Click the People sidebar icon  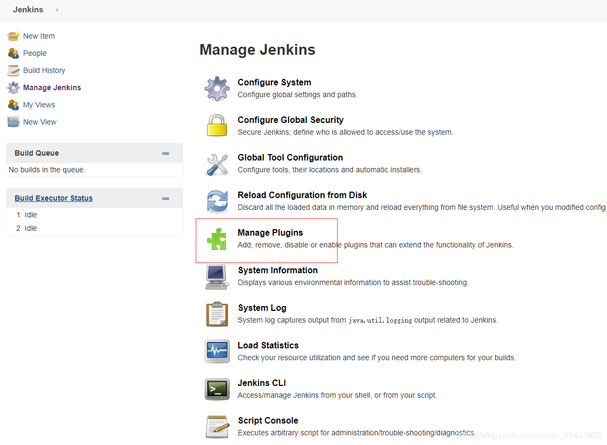point(13,53)
